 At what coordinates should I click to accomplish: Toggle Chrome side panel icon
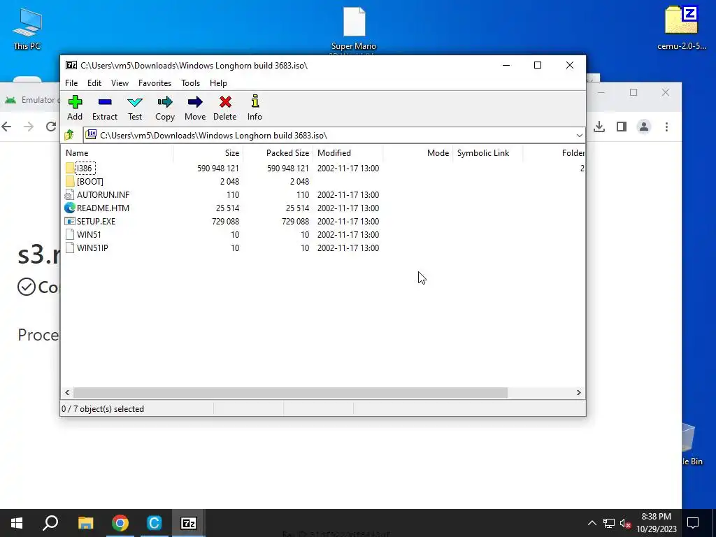[x=622, y=127]
